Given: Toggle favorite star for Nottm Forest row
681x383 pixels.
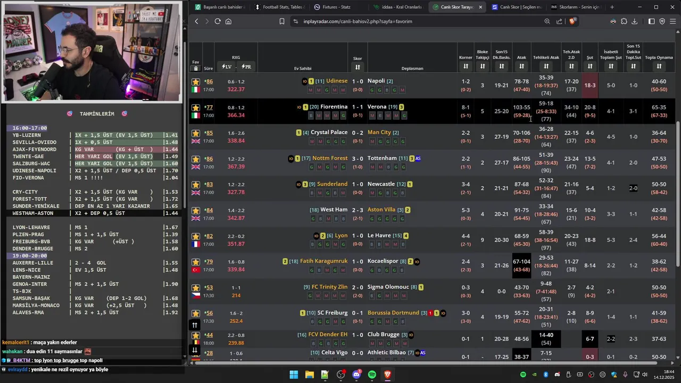Looking at the screenshot, I should click(196, 159).
